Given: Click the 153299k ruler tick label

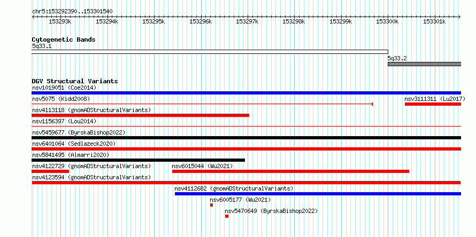Looking at the screenshot, I should [341, 22].
